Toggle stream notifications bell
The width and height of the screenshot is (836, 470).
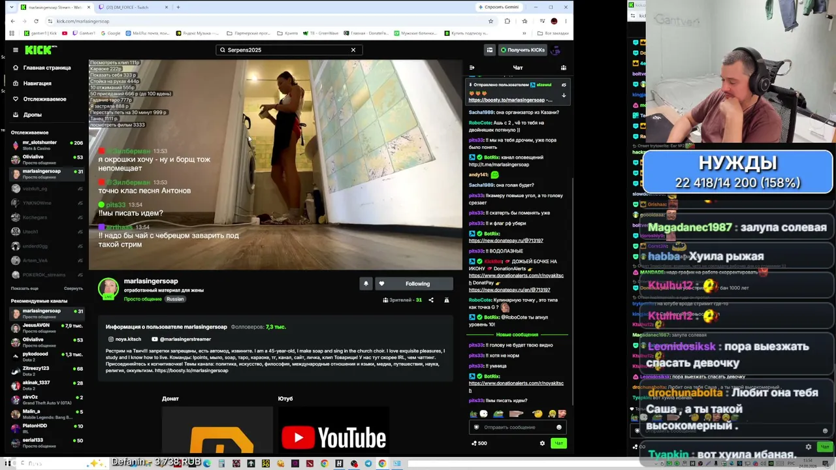tap(366, 284)
